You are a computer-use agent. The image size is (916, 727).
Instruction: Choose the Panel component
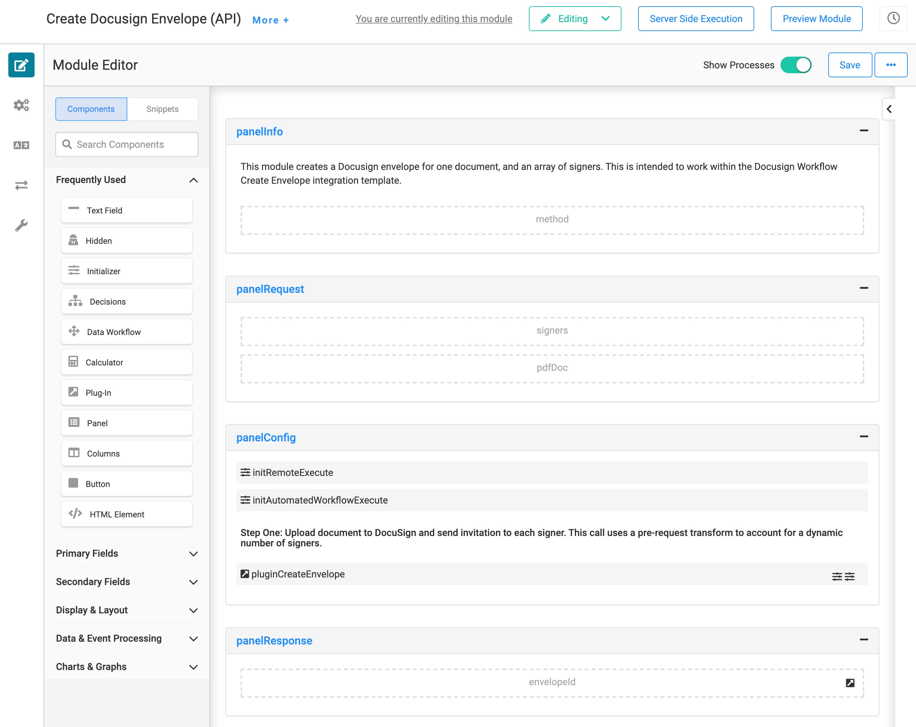(127, 423)
